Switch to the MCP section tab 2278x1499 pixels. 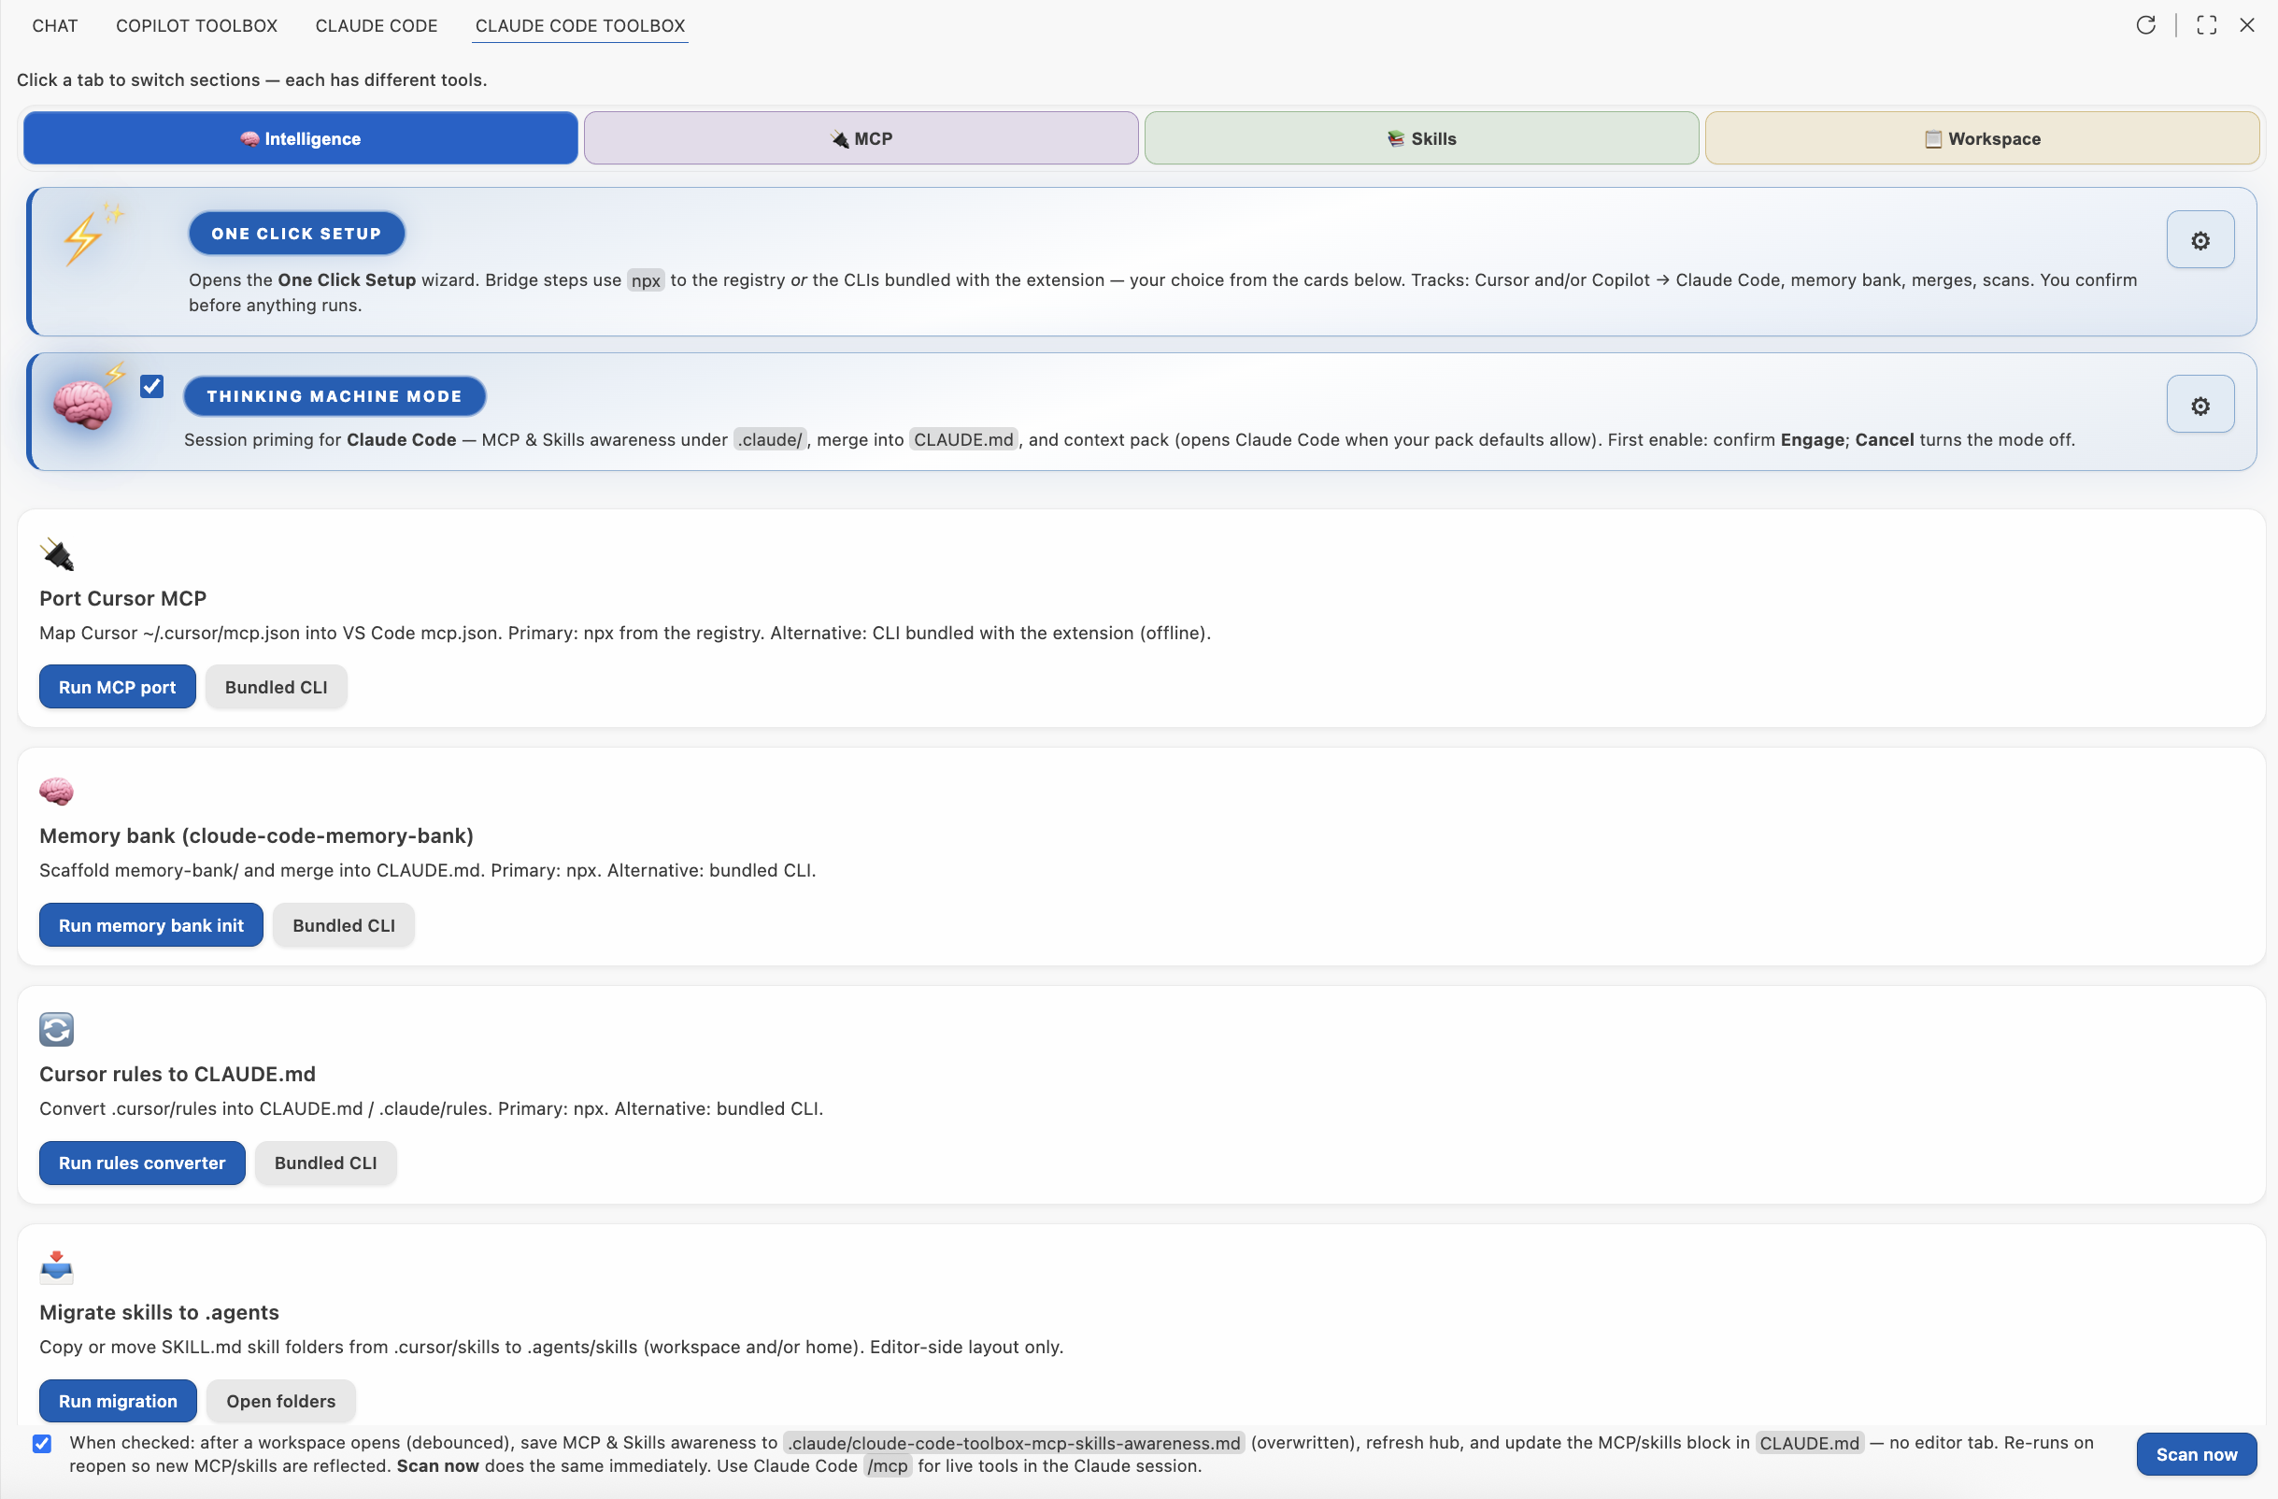pos(861,139)
